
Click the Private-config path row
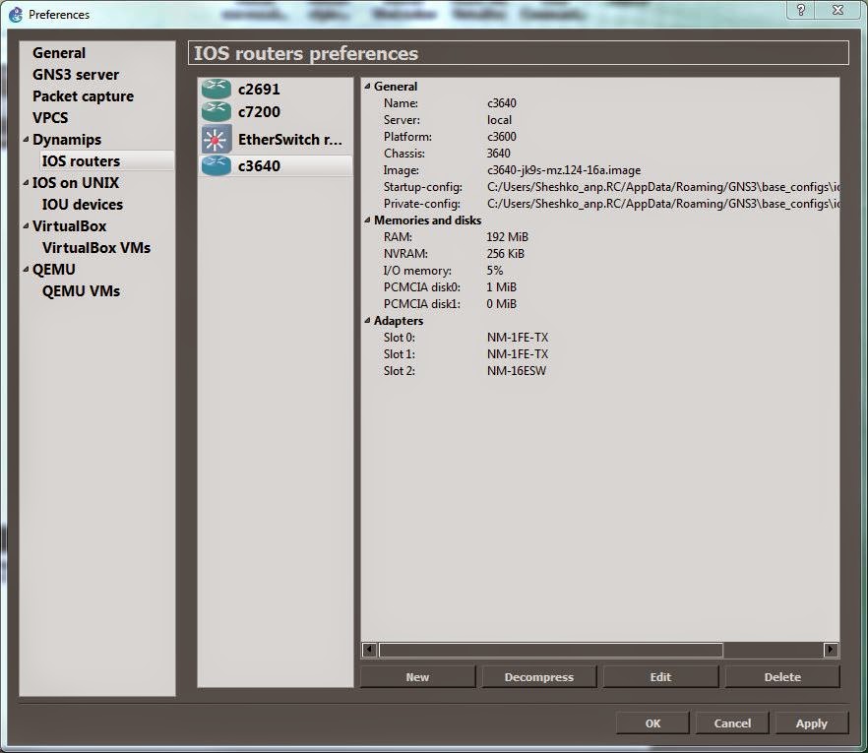pyautogui.click(x=600, y=203)
